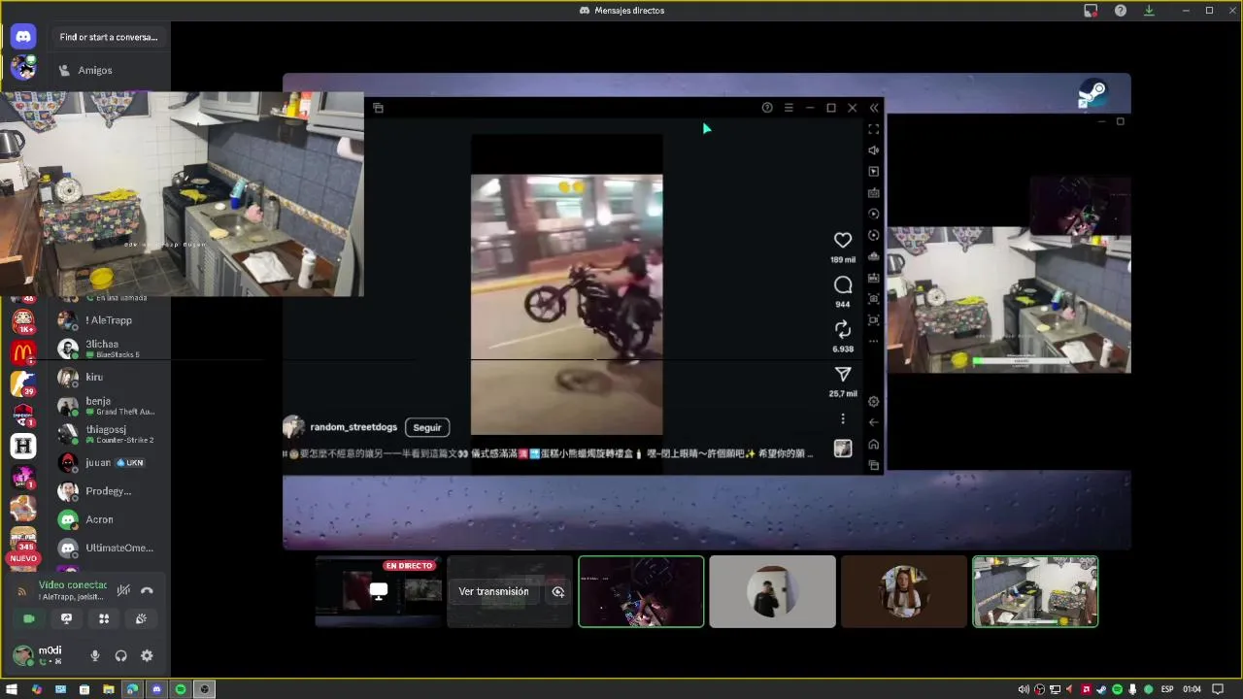Open Discord direct messages home icon
The height and width of the screenshot is (699, 1243).
coord(23,37)
